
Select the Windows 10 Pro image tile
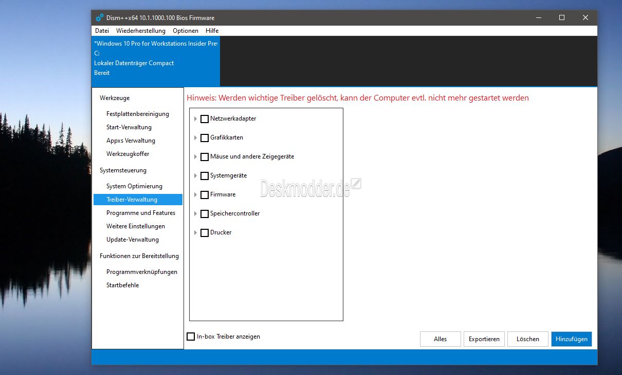156,61
